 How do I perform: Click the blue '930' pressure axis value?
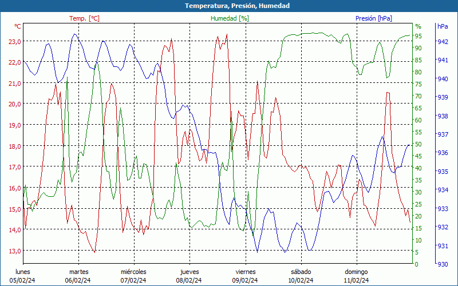(443, 264)
